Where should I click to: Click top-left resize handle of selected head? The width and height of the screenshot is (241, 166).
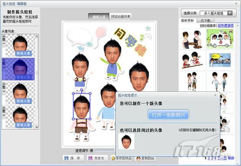[x=74, y=94]
